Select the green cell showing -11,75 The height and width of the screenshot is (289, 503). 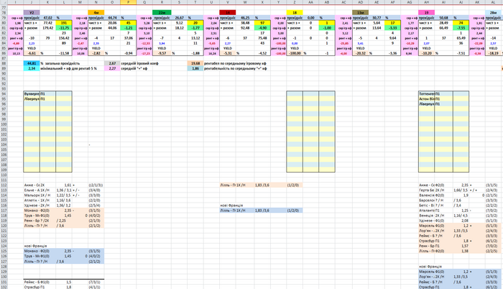point(64,28)
